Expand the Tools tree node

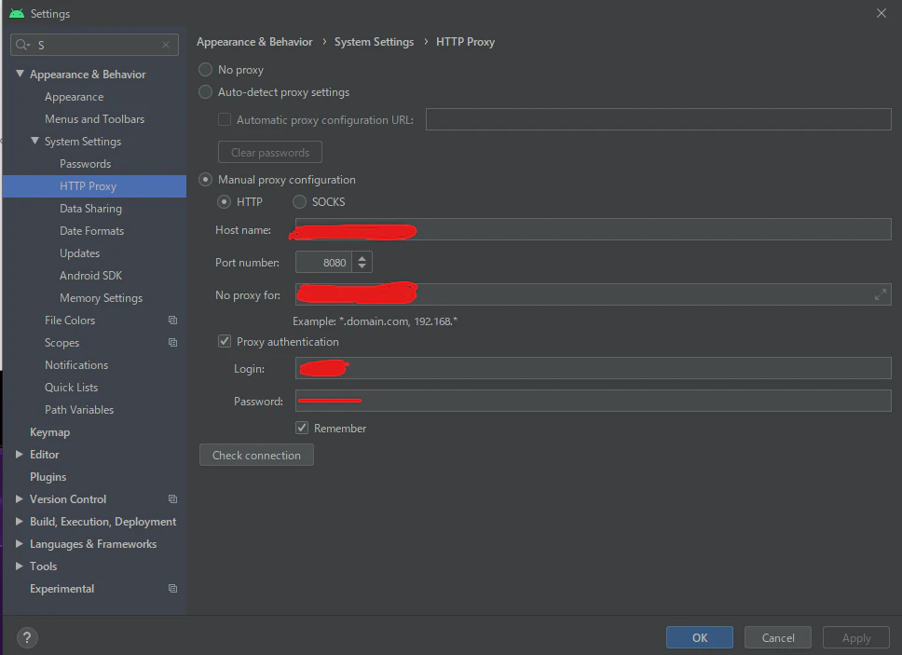click(20, 566)
